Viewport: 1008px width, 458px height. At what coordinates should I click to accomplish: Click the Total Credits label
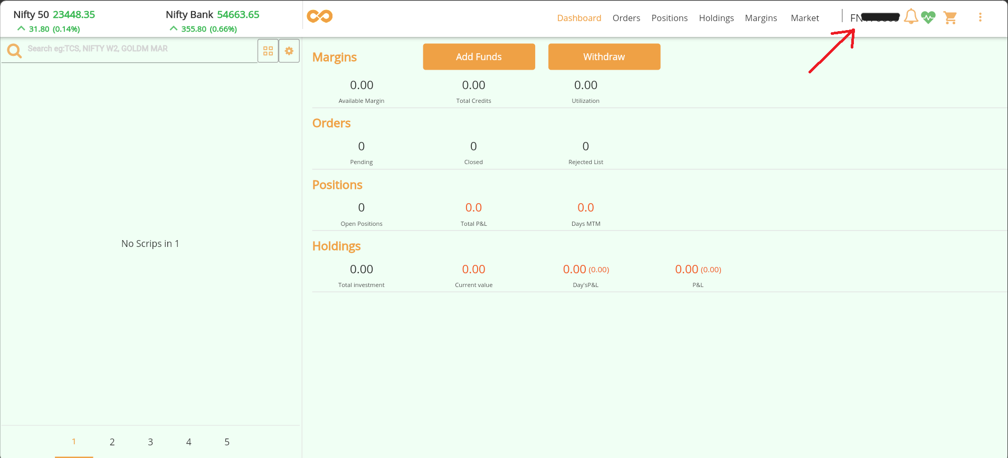(x=473, y=101)
